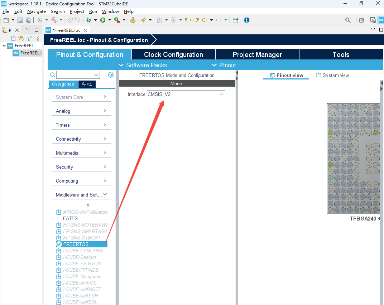Open the settings gear in categories panel

[x=111, y=75]
